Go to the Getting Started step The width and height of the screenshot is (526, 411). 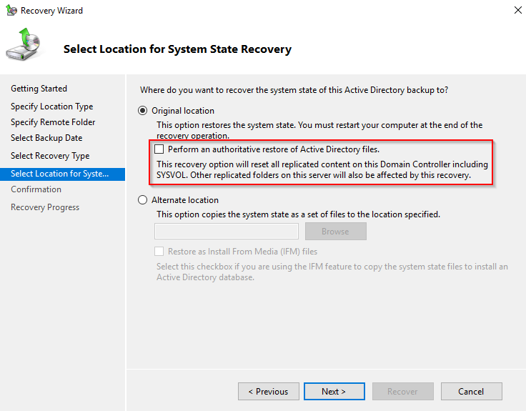point(39,89)
